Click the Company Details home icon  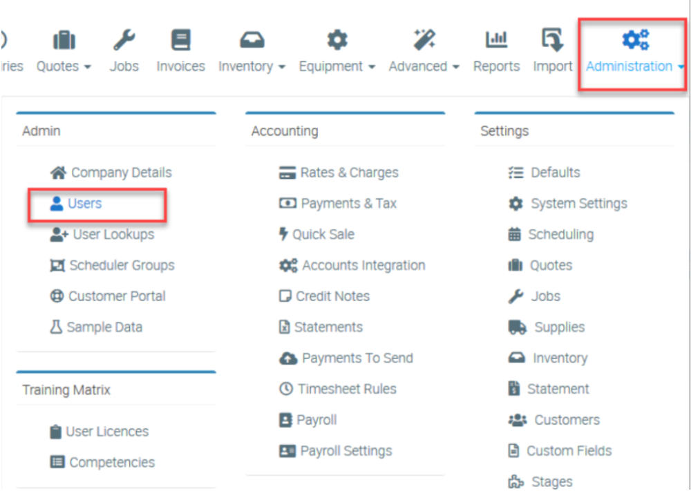point(59,173)
